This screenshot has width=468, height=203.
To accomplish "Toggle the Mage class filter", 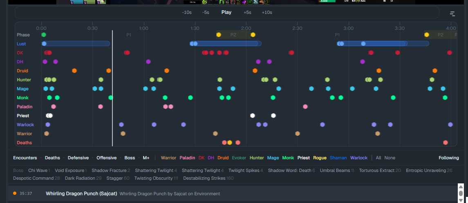I will 273,158.
